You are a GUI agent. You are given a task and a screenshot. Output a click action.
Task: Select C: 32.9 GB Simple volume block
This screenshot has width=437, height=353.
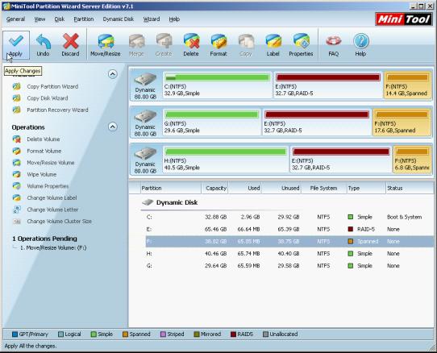[x=217, y=85]
